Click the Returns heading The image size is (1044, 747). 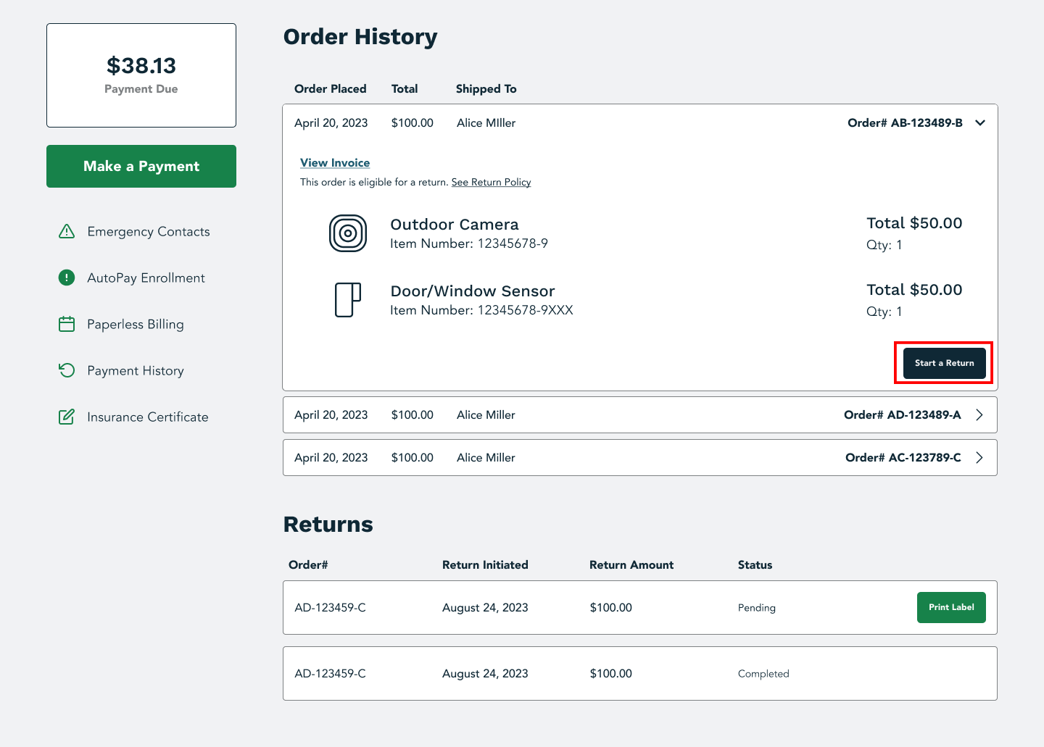pos(328,525)
